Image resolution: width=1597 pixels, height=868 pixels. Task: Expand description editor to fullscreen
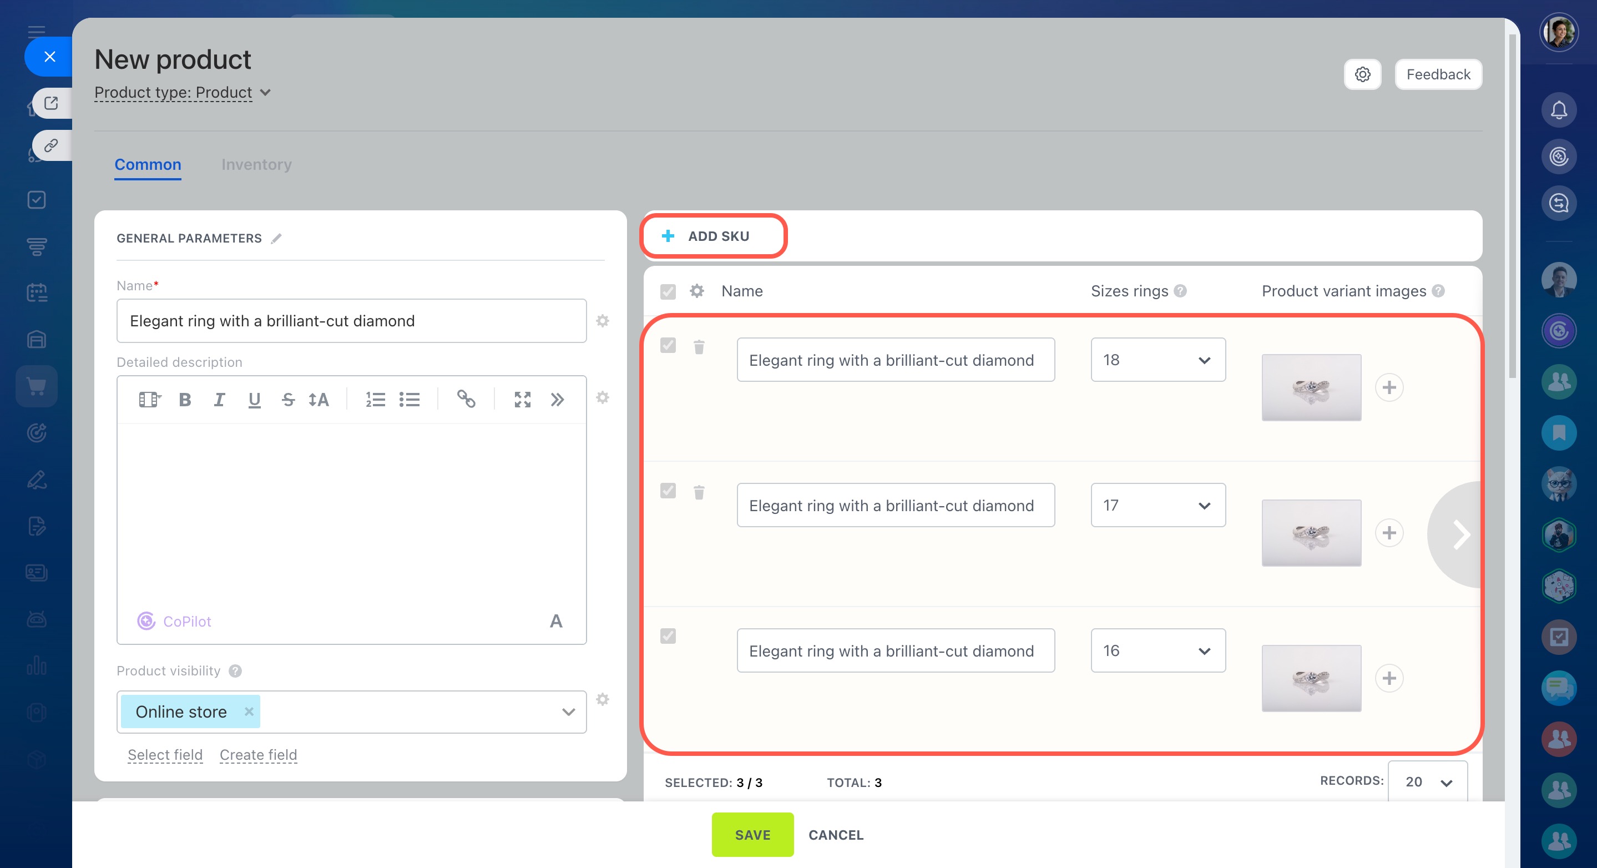tap(522, 400)
